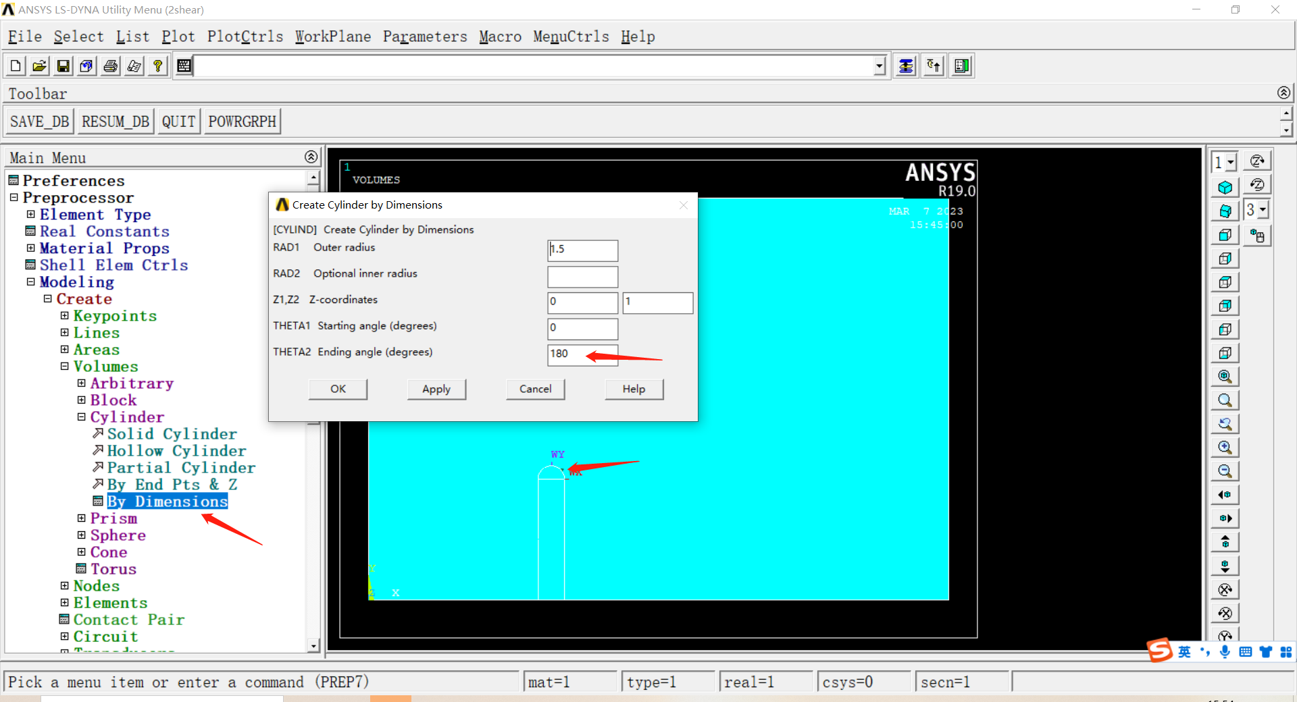Open the Parameters menu
The height and width of the screenshot is (702, 1297).
[425, 36]
